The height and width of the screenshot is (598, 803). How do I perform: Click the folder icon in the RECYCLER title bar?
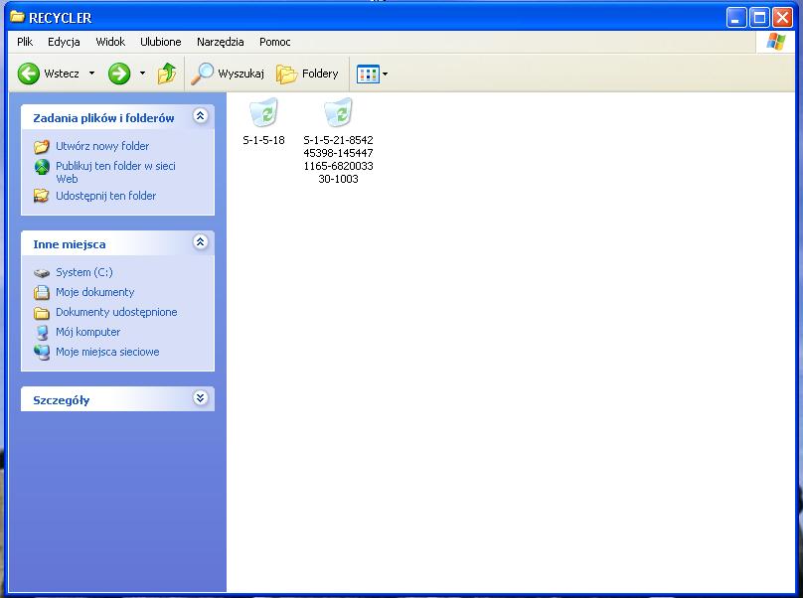click(x=18, y=17)
